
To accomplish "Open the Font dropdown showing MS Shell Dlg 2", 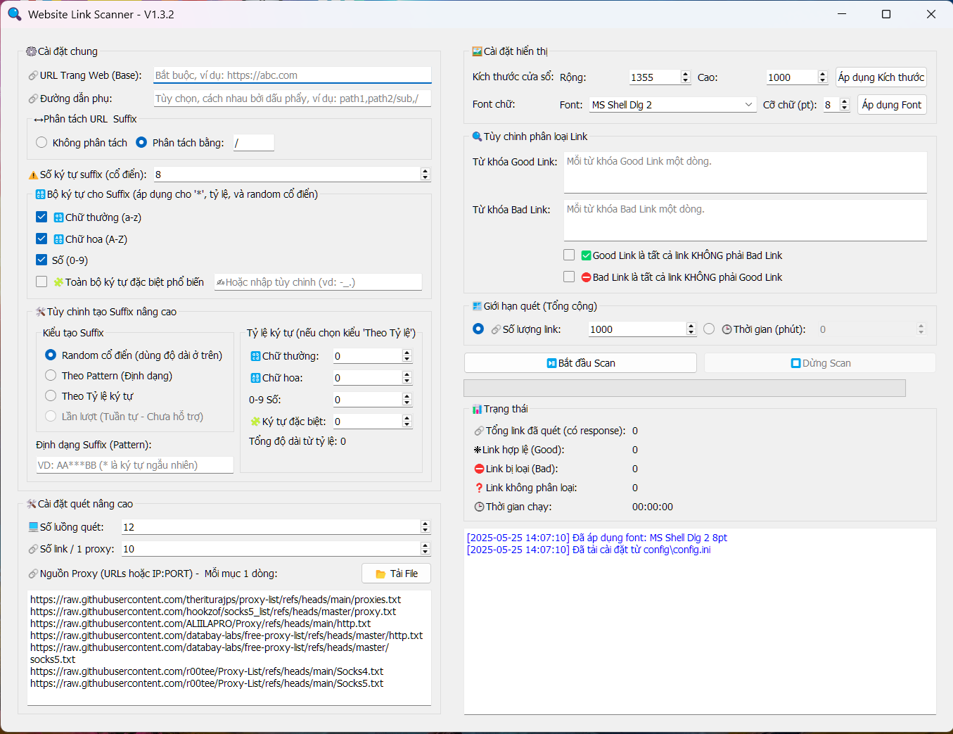I will pyautogui.click(x=672, y=105).
